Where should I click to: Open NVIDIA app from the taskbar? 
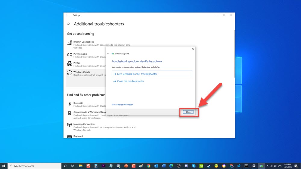pos(201,166)
